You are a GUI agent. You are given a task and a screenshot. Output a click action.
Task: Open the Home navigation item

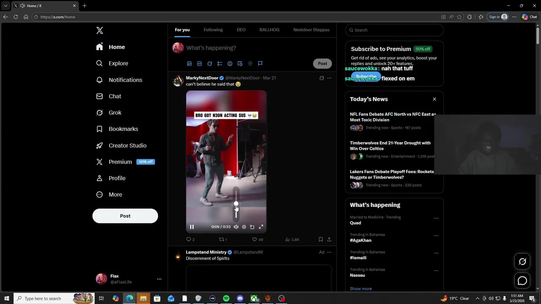[111, 47]
